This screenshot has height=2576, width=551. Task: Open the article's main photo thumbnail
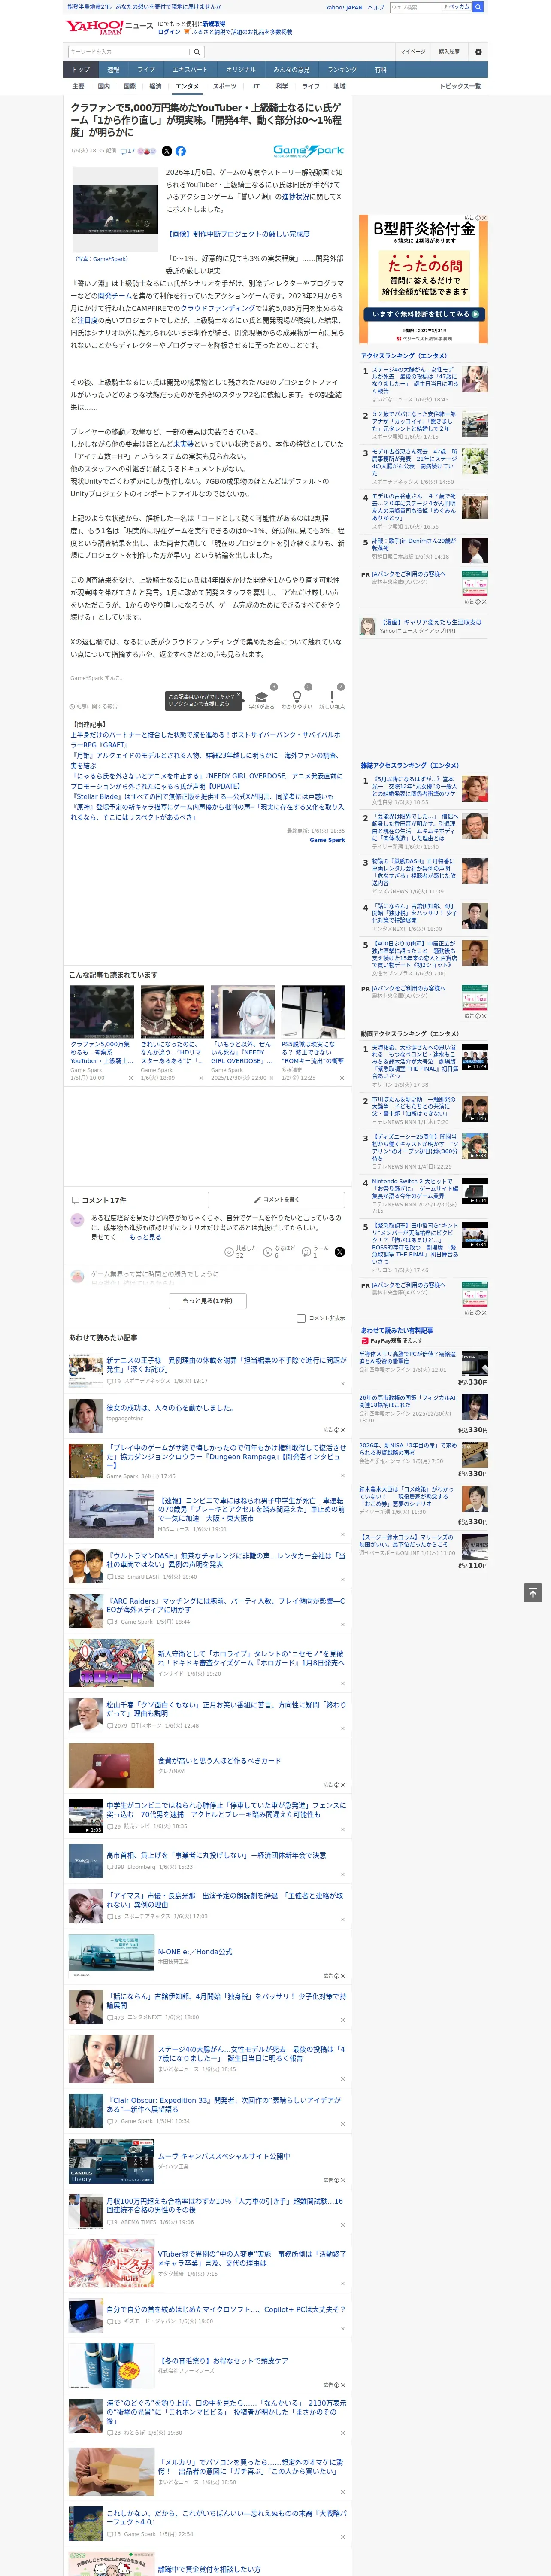click(115, 209)
